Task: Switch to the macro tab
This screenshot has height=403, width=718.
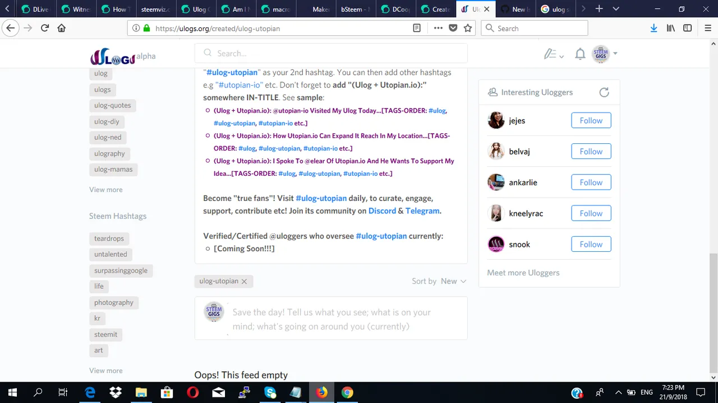Action: tap(275, 9)
